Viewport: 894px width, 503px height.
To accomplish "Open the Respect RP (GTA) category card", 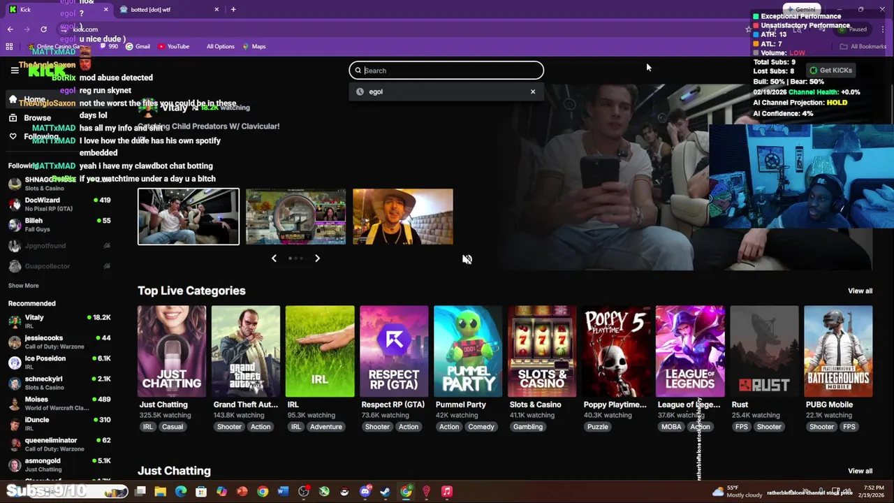I will coord(394,351).
